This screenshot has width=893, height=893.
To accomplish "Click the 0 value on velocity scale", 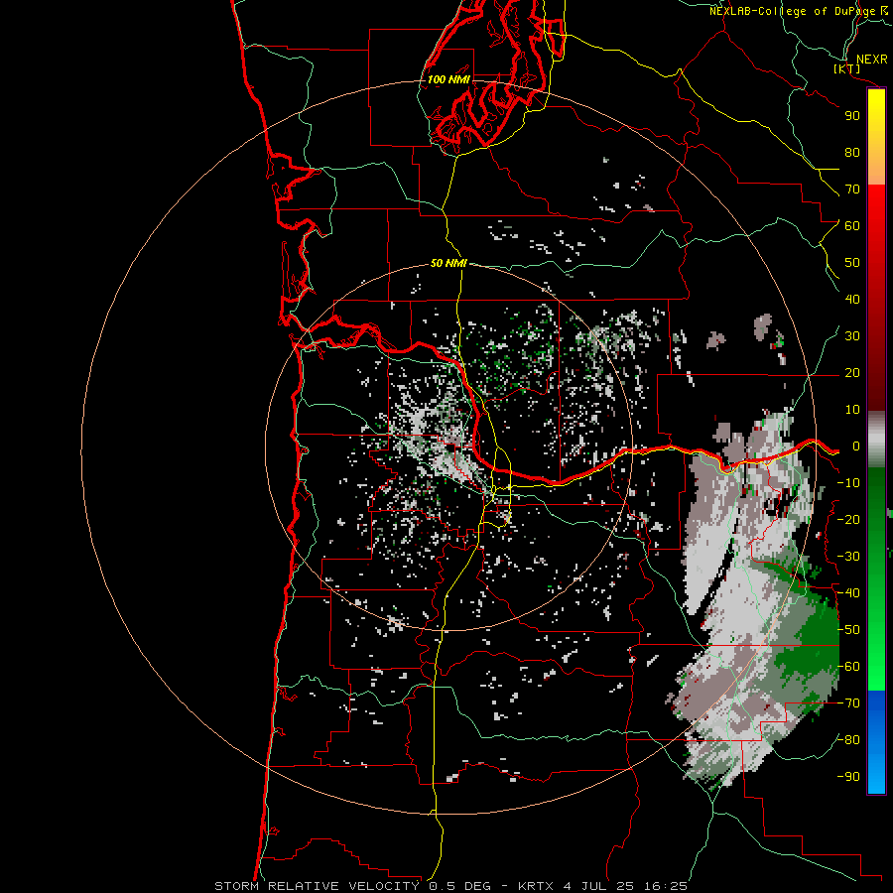I will [856, 446].
